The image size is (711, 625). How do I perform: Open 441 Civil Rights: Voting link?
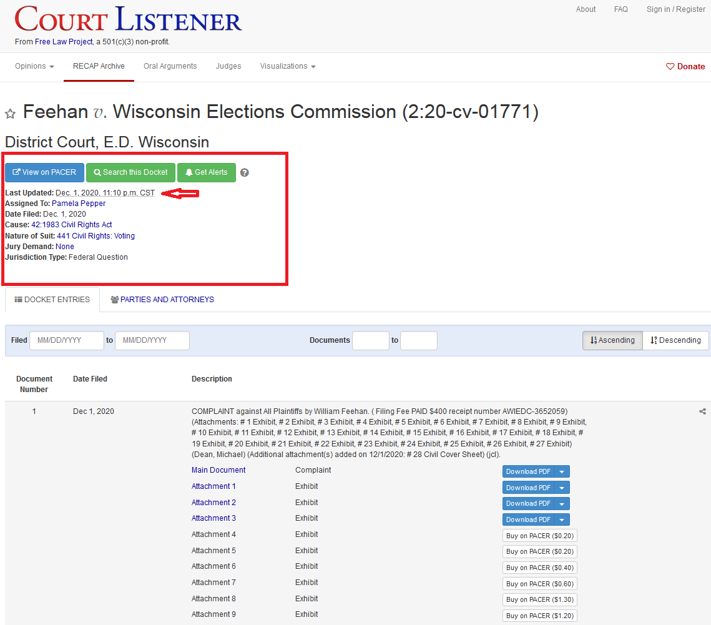[x=96, y=236]
